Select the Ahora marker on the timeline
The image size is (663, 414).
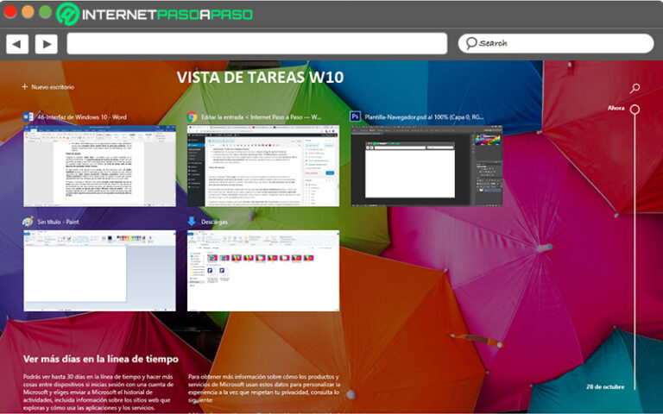click(x=635, y=110)
